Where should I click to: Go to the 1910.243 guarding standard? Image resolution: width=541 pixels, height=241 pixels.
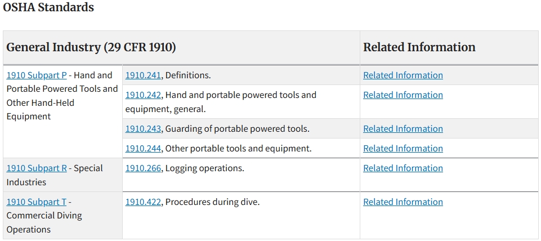click(x=143, y=129)
